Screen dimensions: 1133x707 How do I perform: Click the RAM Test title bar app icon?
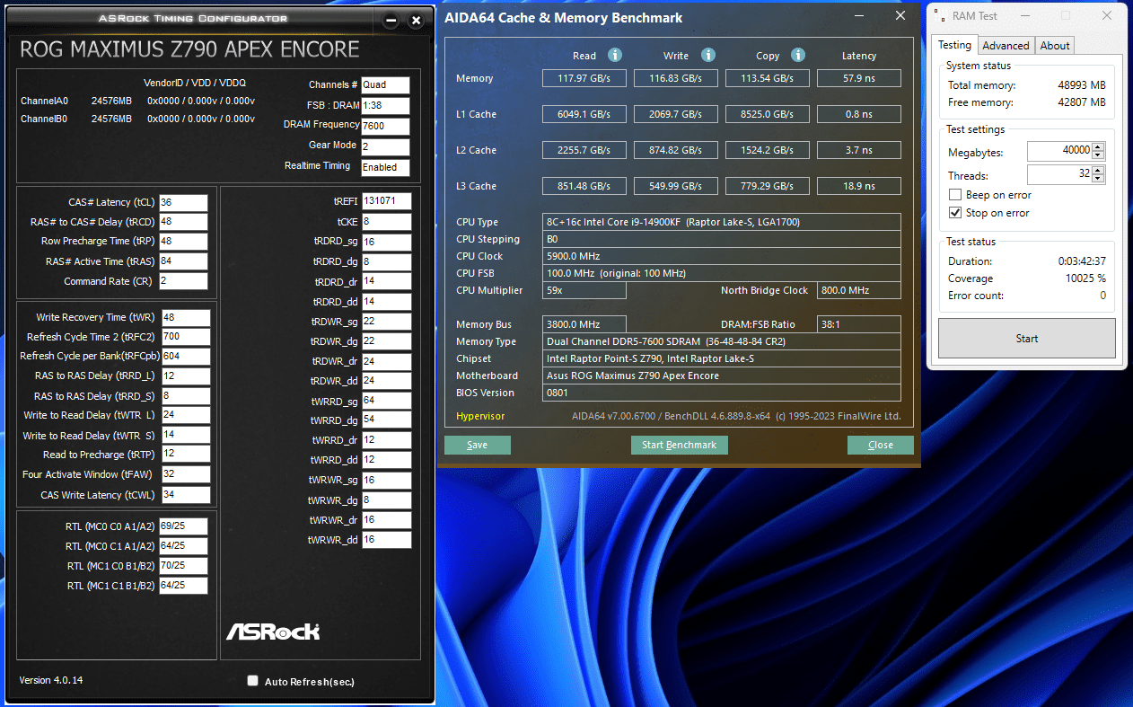(x=939, y=15)
